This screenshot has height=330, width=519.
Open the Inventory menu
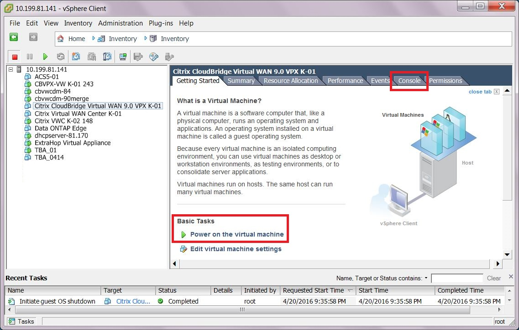[x=78, y=23]
